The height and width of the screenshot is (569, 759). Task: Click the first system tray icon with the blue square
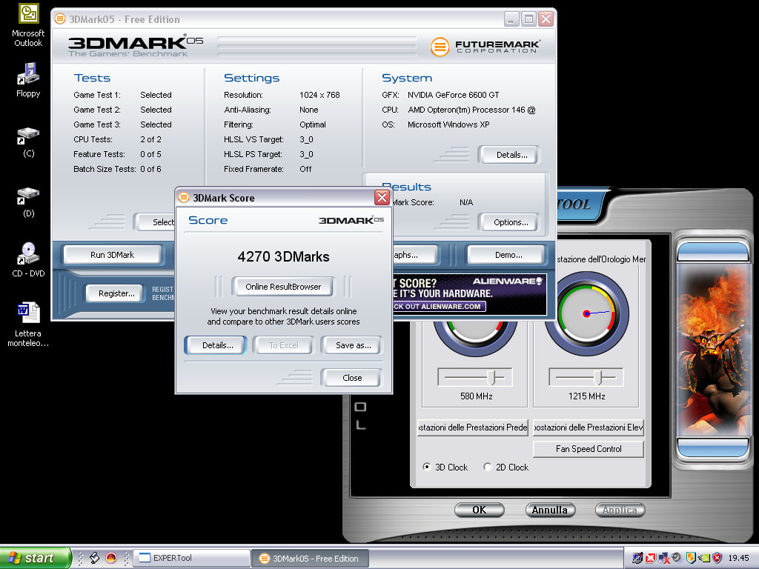tap(637, 558)
